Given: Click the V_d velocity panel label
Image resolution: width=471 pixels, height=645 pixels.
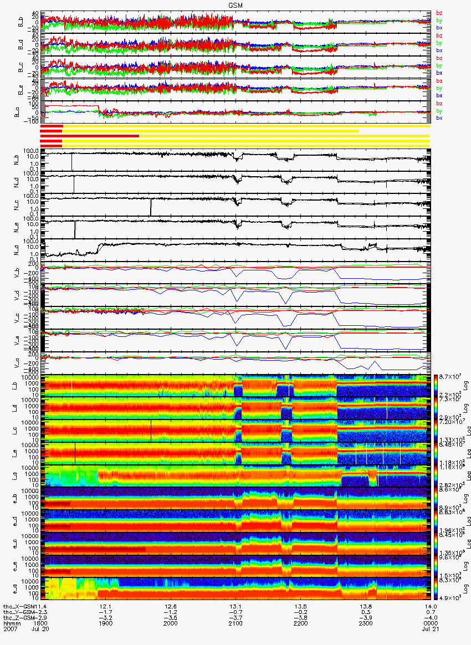Looking at the screenshot, I should [x=17, y=296].
